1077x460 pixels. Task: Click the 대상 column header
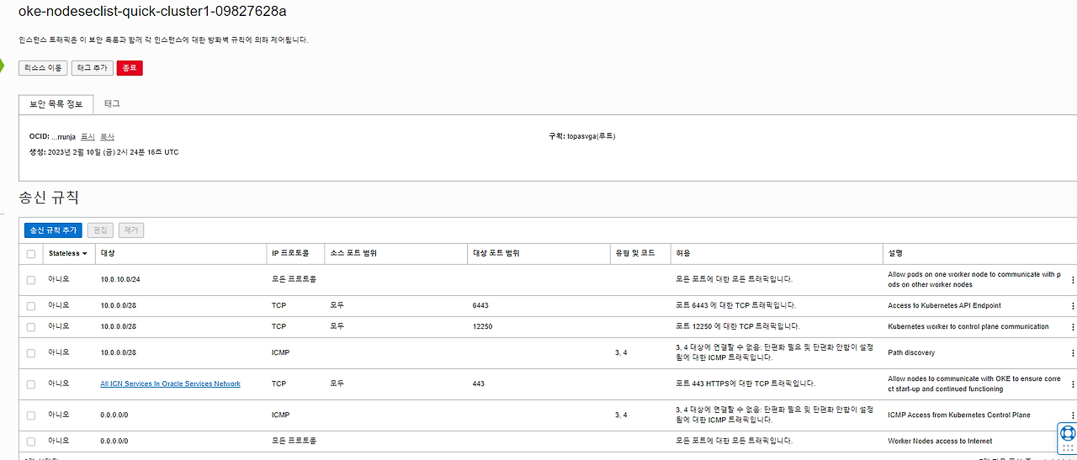tap(108, 253)
